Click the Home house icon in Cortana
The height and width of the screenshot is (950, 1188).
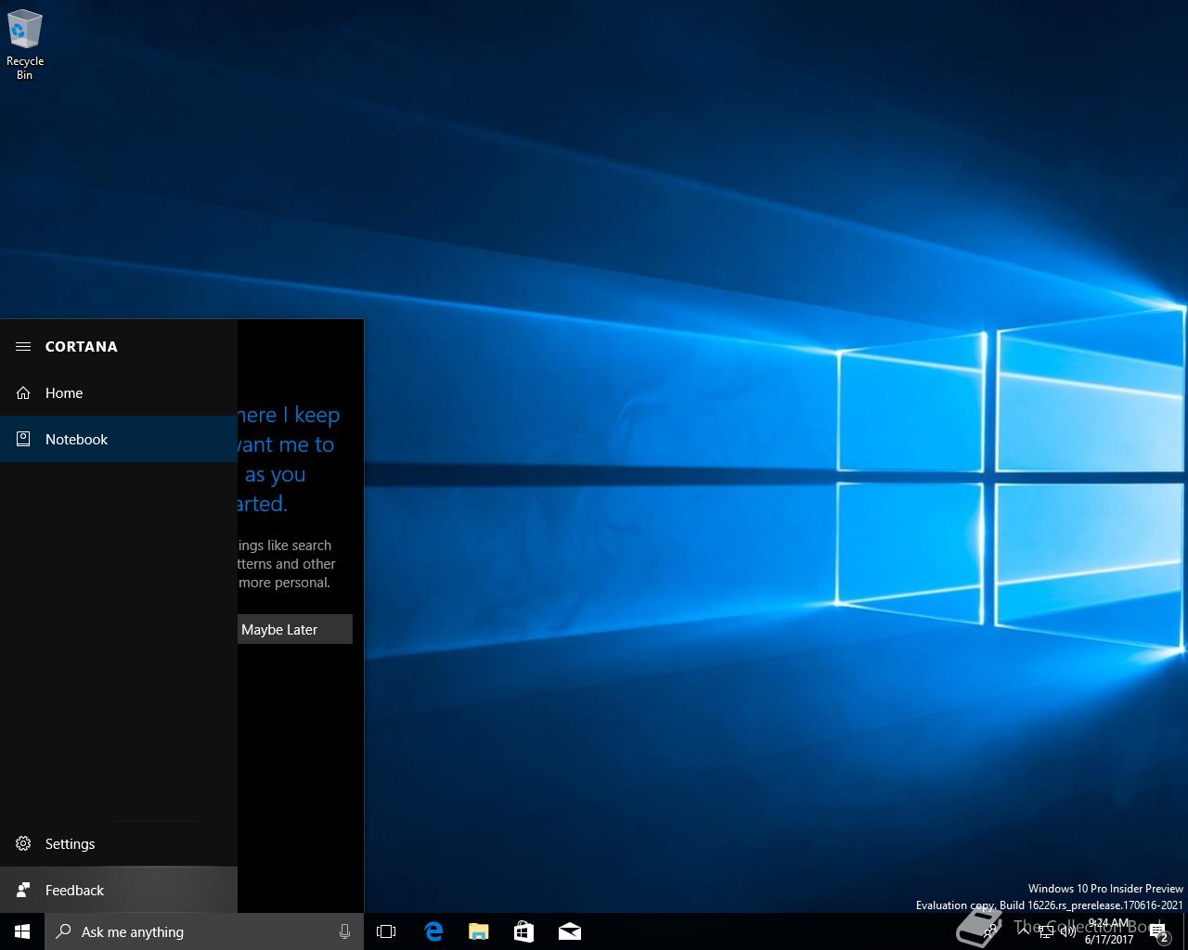coord(23,392)
